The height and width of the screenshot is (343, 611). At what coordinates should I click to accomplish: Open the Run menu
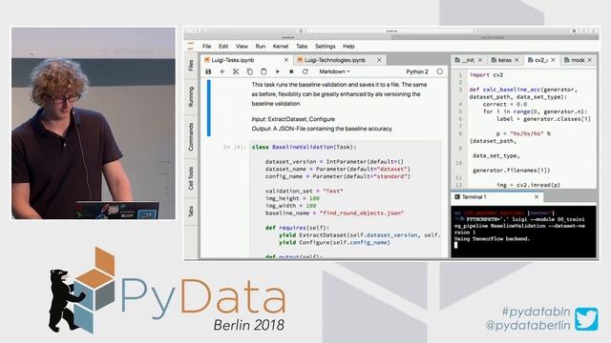pyautogui.click(x=261, y=47)
